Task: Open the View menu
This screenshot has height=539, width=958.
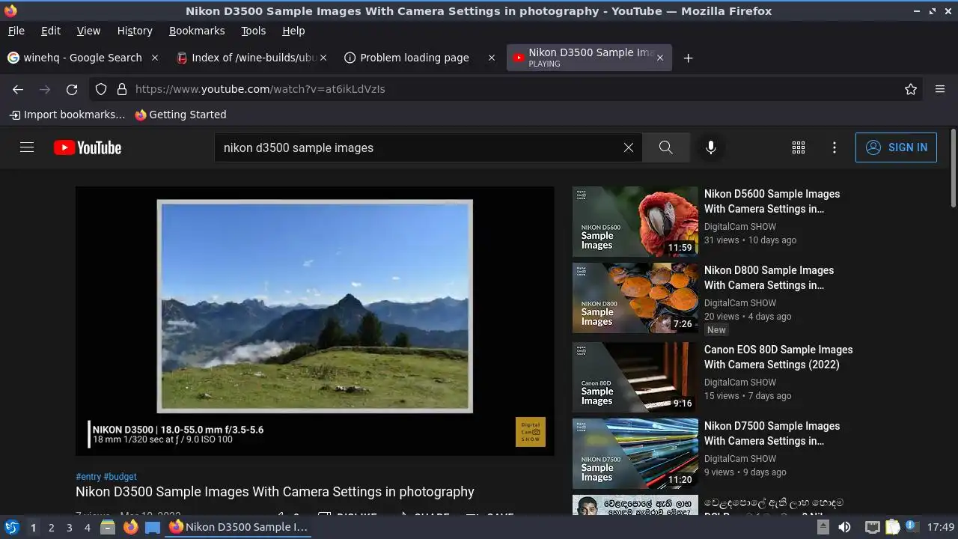Action: coord(88,31)
